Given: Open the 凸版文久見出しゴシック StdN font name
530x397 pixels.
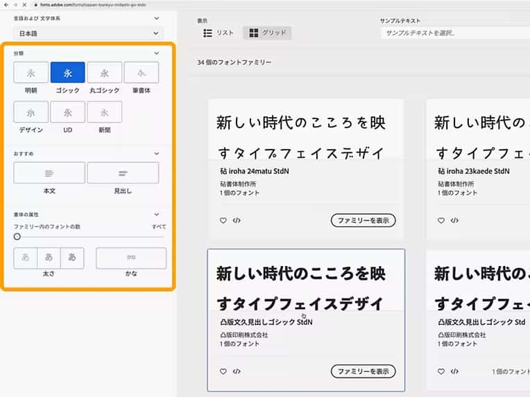Looking at the screenshot, I should click(266, 322).
